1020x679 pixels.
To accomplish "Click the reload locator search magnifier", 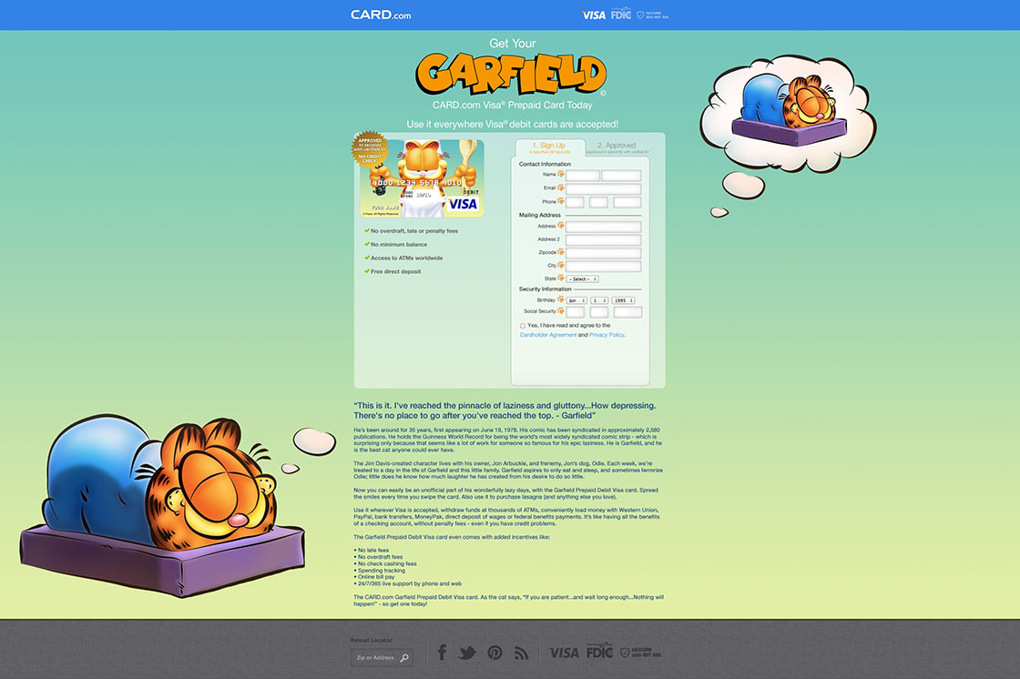I will tap(404, 657).
